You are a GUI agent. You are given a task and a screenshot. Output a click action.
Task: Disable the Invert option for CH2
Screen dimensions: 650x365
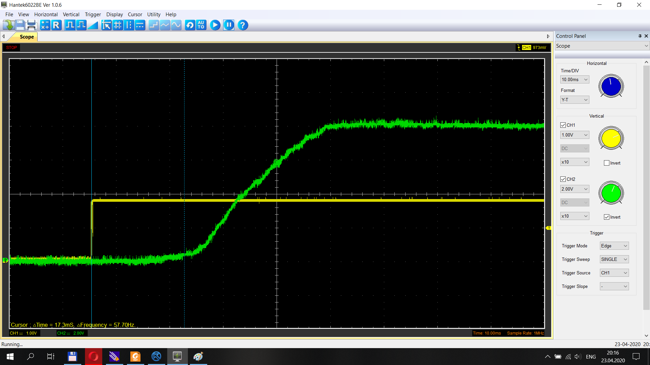(x=607, y=217)
